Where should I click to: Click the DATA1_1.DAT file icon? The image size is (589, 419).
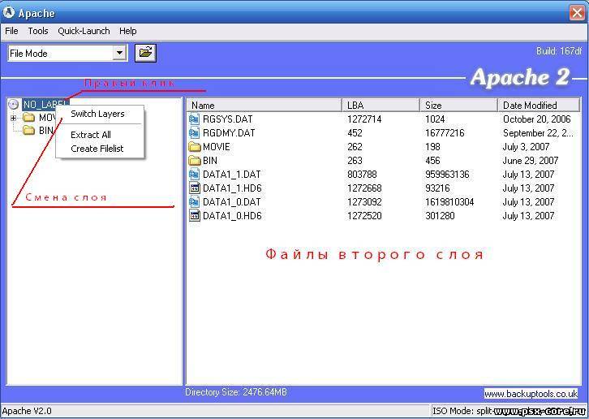point(194,174)
